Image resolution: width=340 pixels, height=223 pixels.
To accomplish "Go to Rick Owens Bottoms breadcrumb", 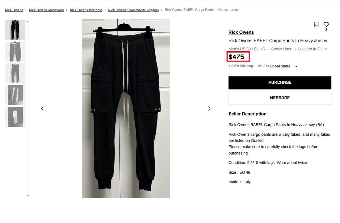I will (86, 10).
